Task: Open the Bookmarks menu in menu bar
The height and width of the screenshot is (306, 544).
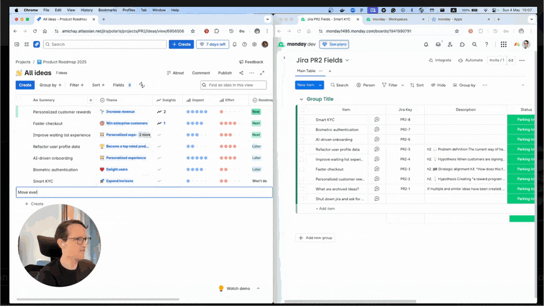Action: point(108,10)
